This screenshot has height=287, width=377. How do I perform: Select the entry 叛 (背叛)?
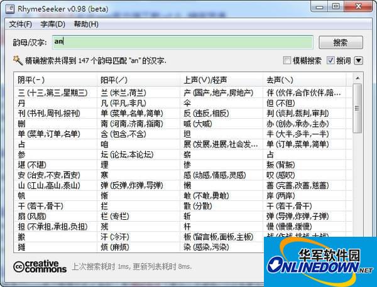pyautogui.click(x=281, y=165)
